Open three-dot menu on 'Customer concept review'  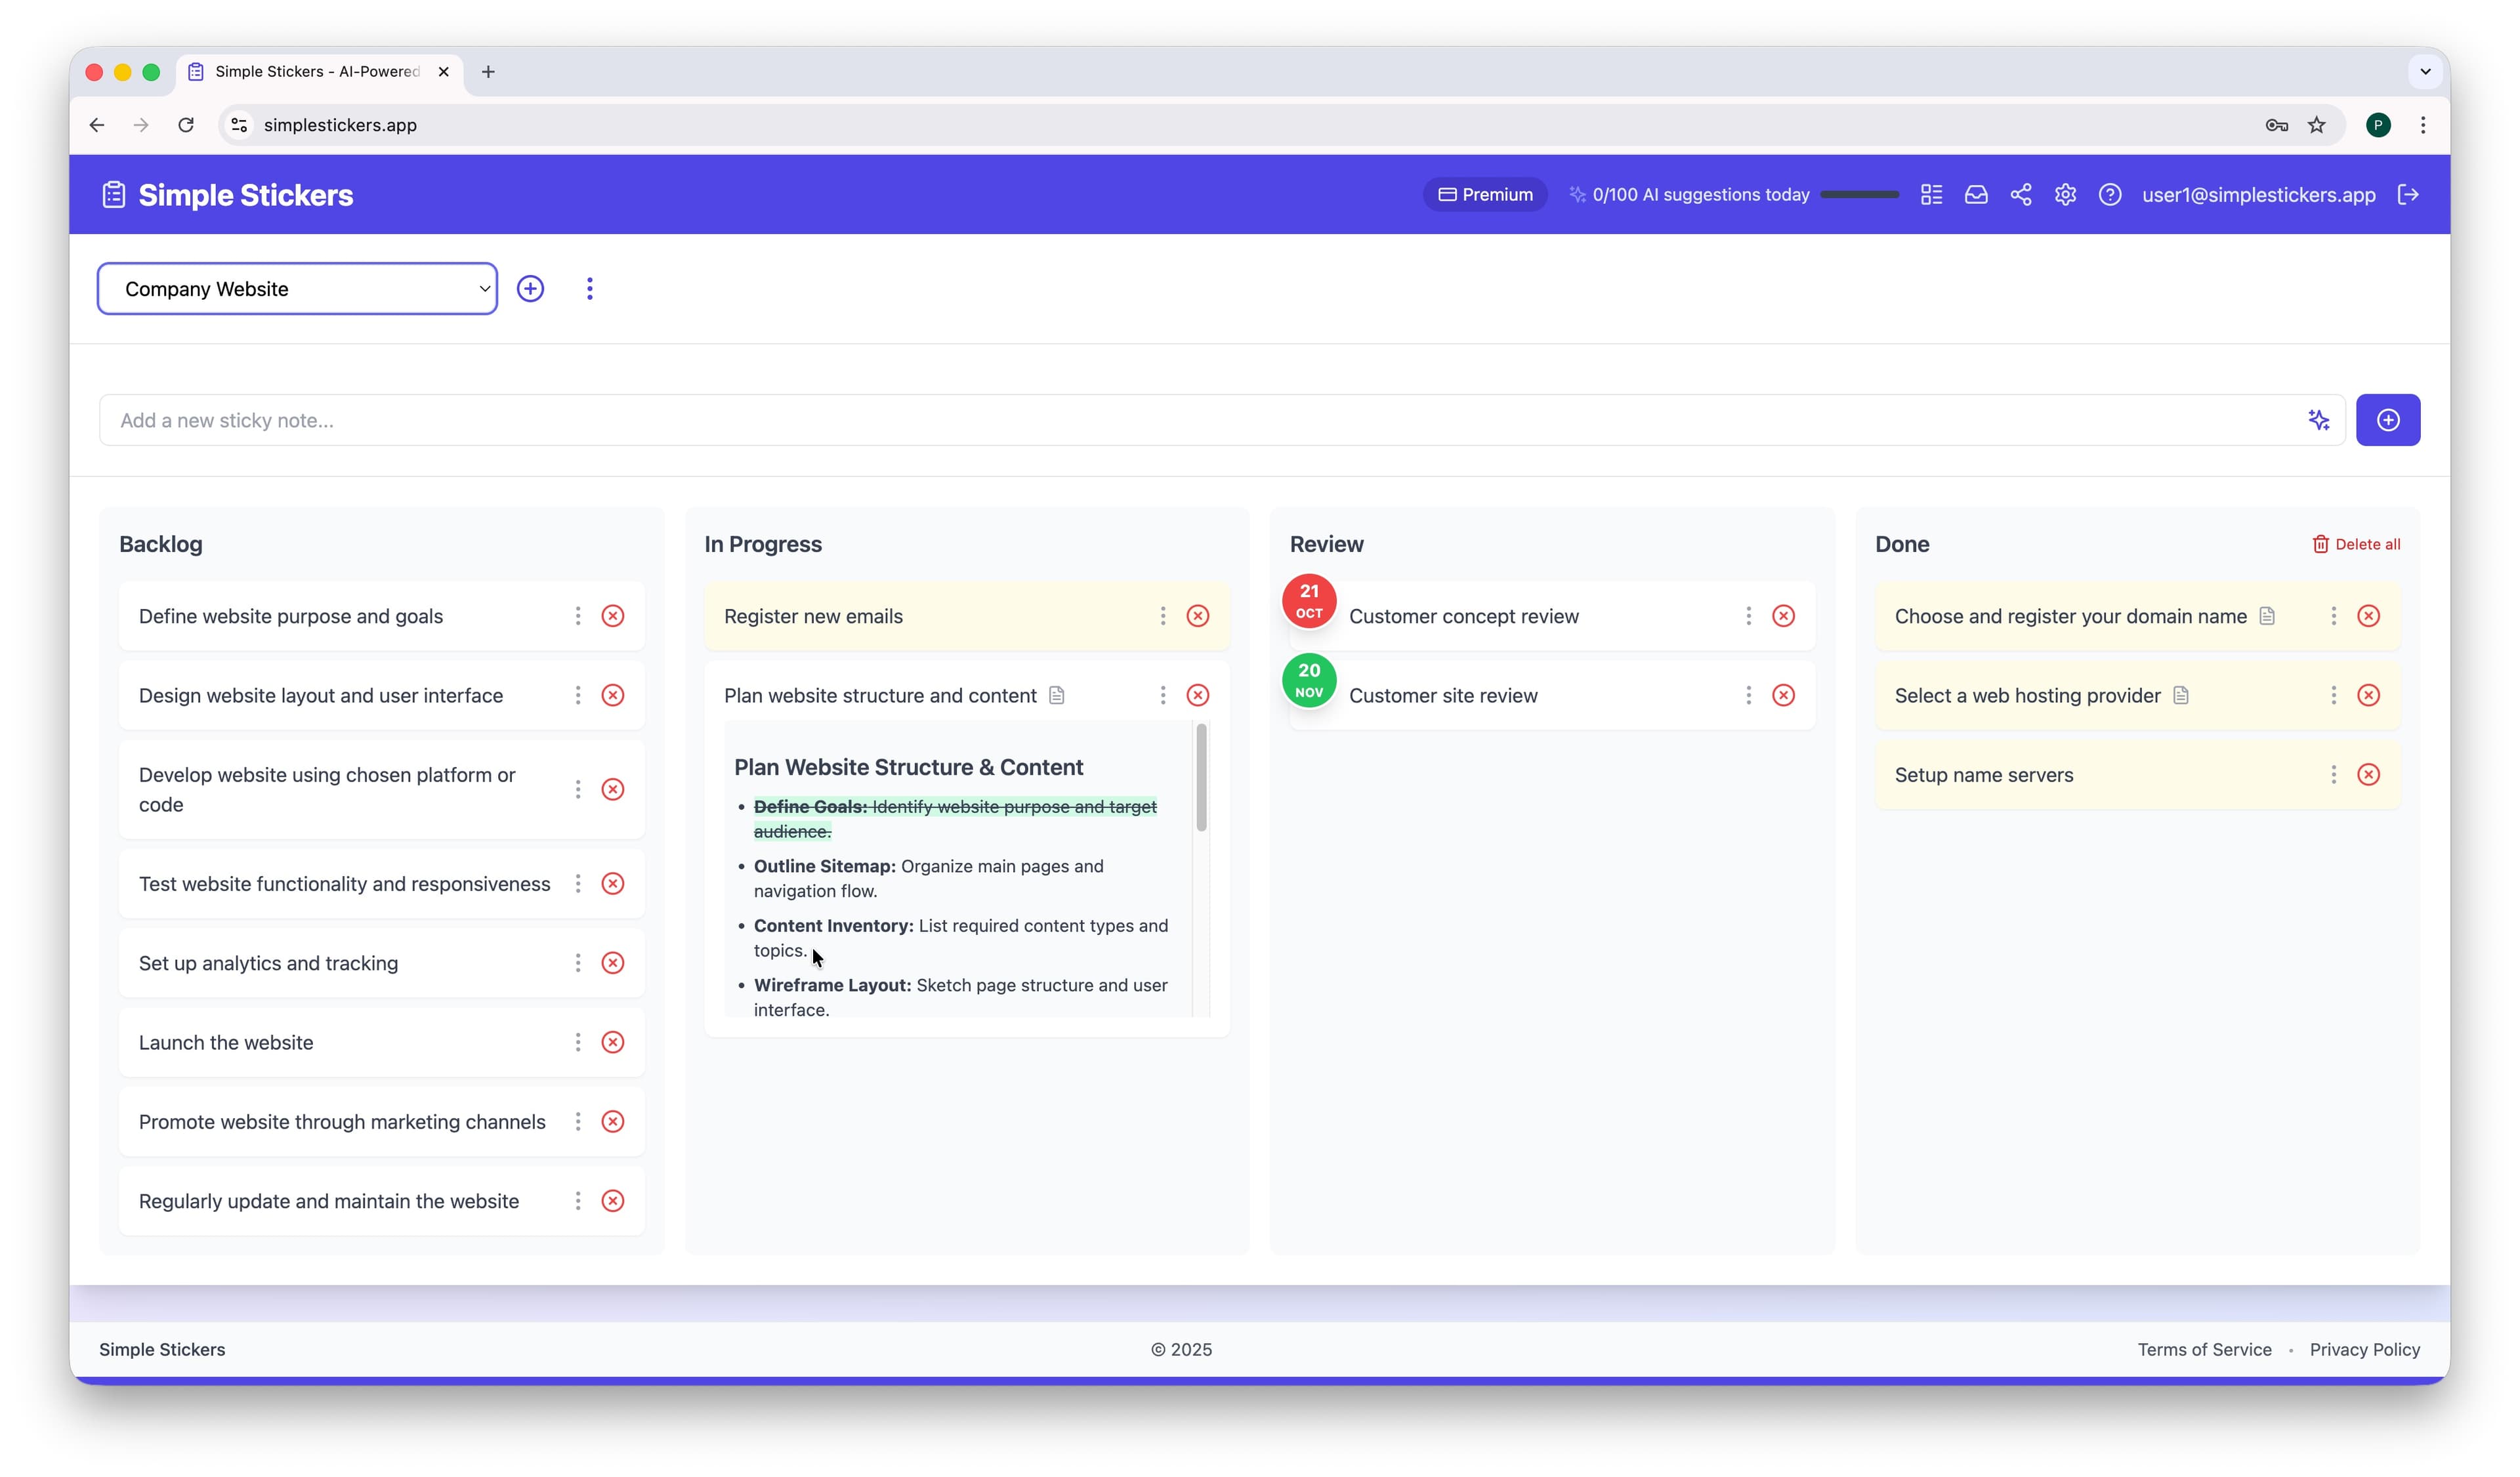click(1747, 616)
